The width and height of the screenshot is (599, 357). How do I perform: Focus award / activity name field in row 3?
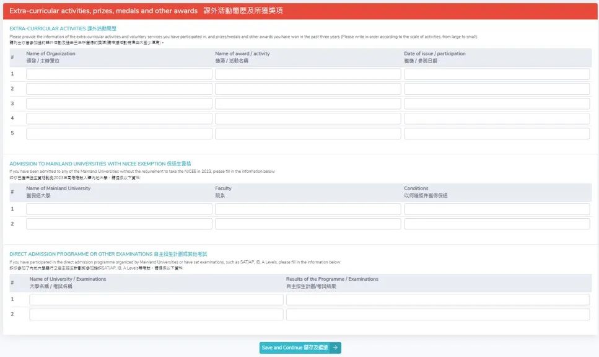[308, 104]
